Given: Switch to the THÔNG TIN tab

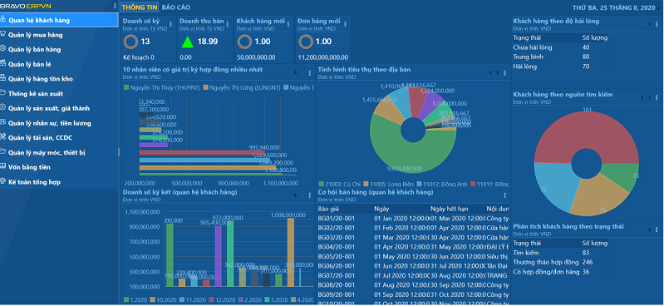Looking at the screenshot, I should [x=140, y=7].
